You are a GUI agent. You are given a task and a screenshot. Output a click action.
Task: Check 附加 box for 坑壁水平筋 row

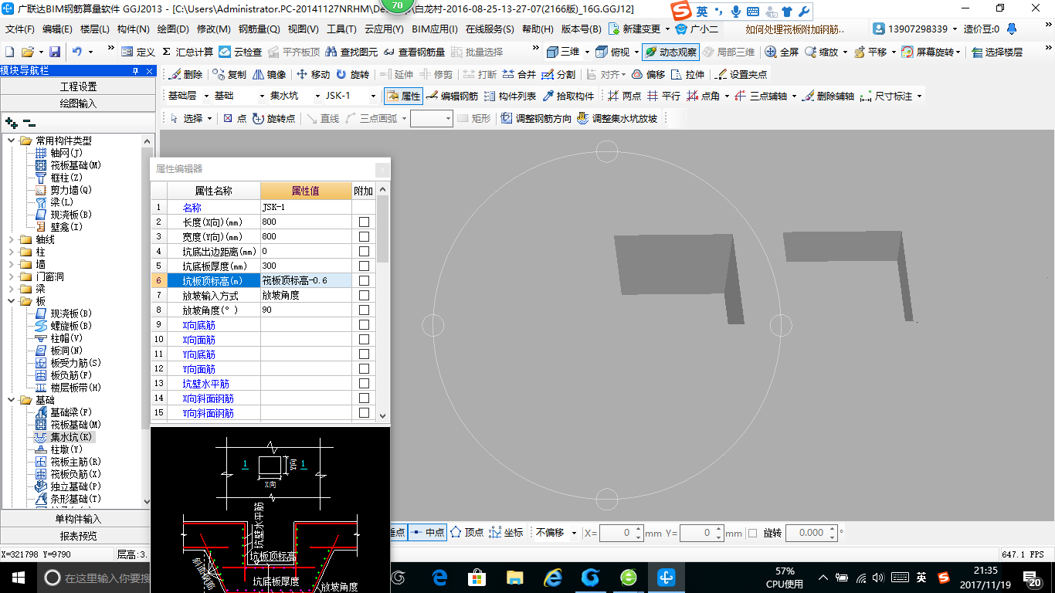[x=364, y=384]
